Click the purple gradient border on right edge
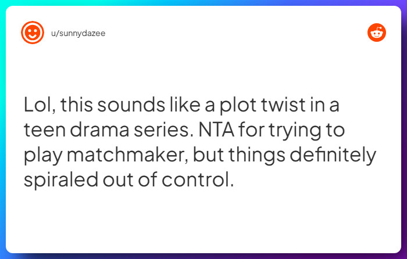This screenshot has width=407, height=259. coord(404,129)
